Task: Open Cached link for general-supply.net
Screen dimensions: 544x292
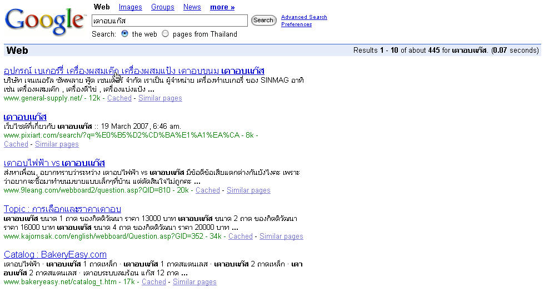Action: coord(119,98)
